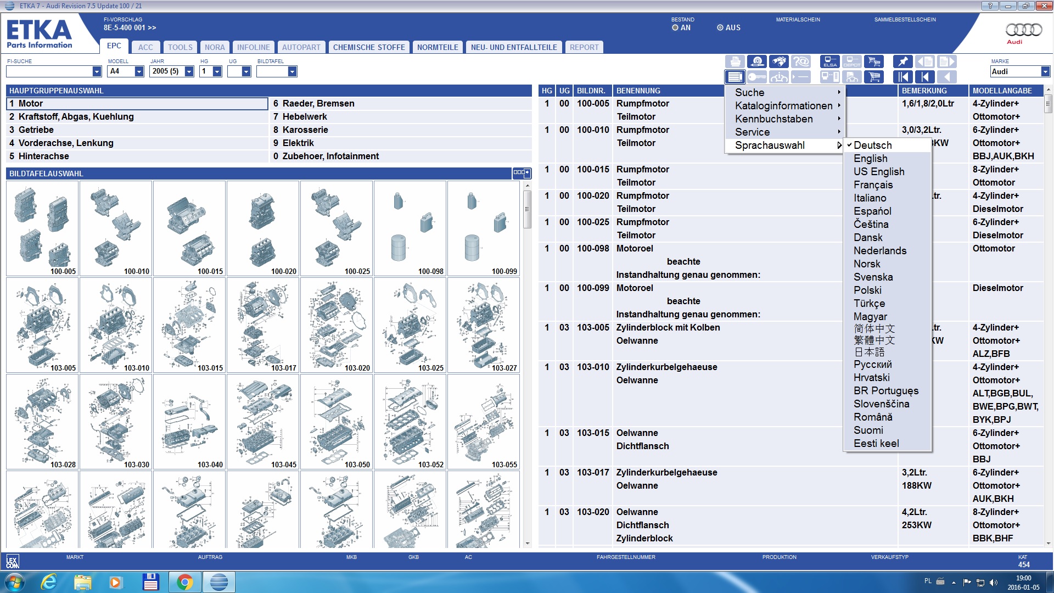
Task: Open the MARKE Audi dropdown
Action: click(x=1045, y=71)
